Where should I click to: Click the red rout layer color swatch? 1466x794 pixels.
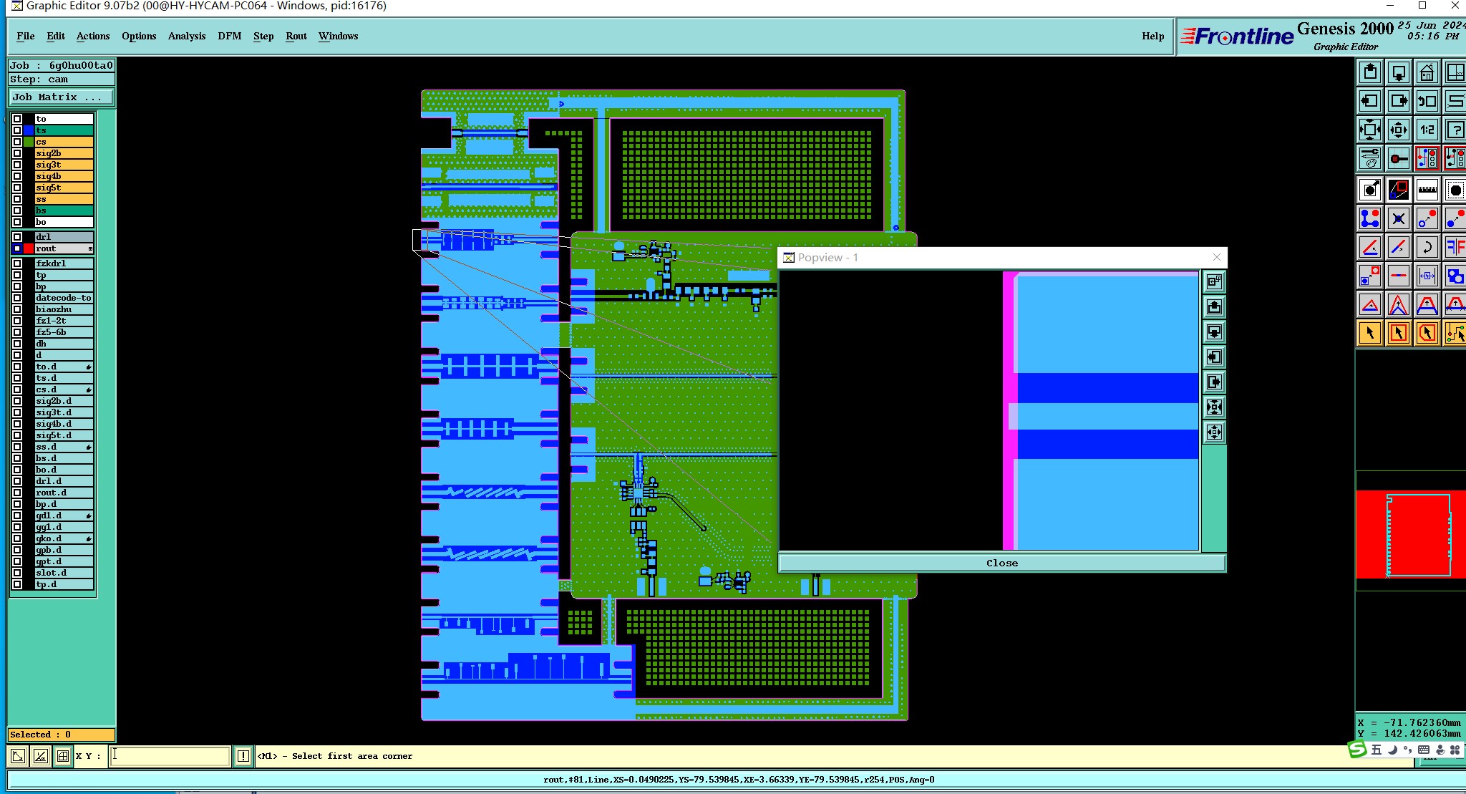(x=29, y=248)
